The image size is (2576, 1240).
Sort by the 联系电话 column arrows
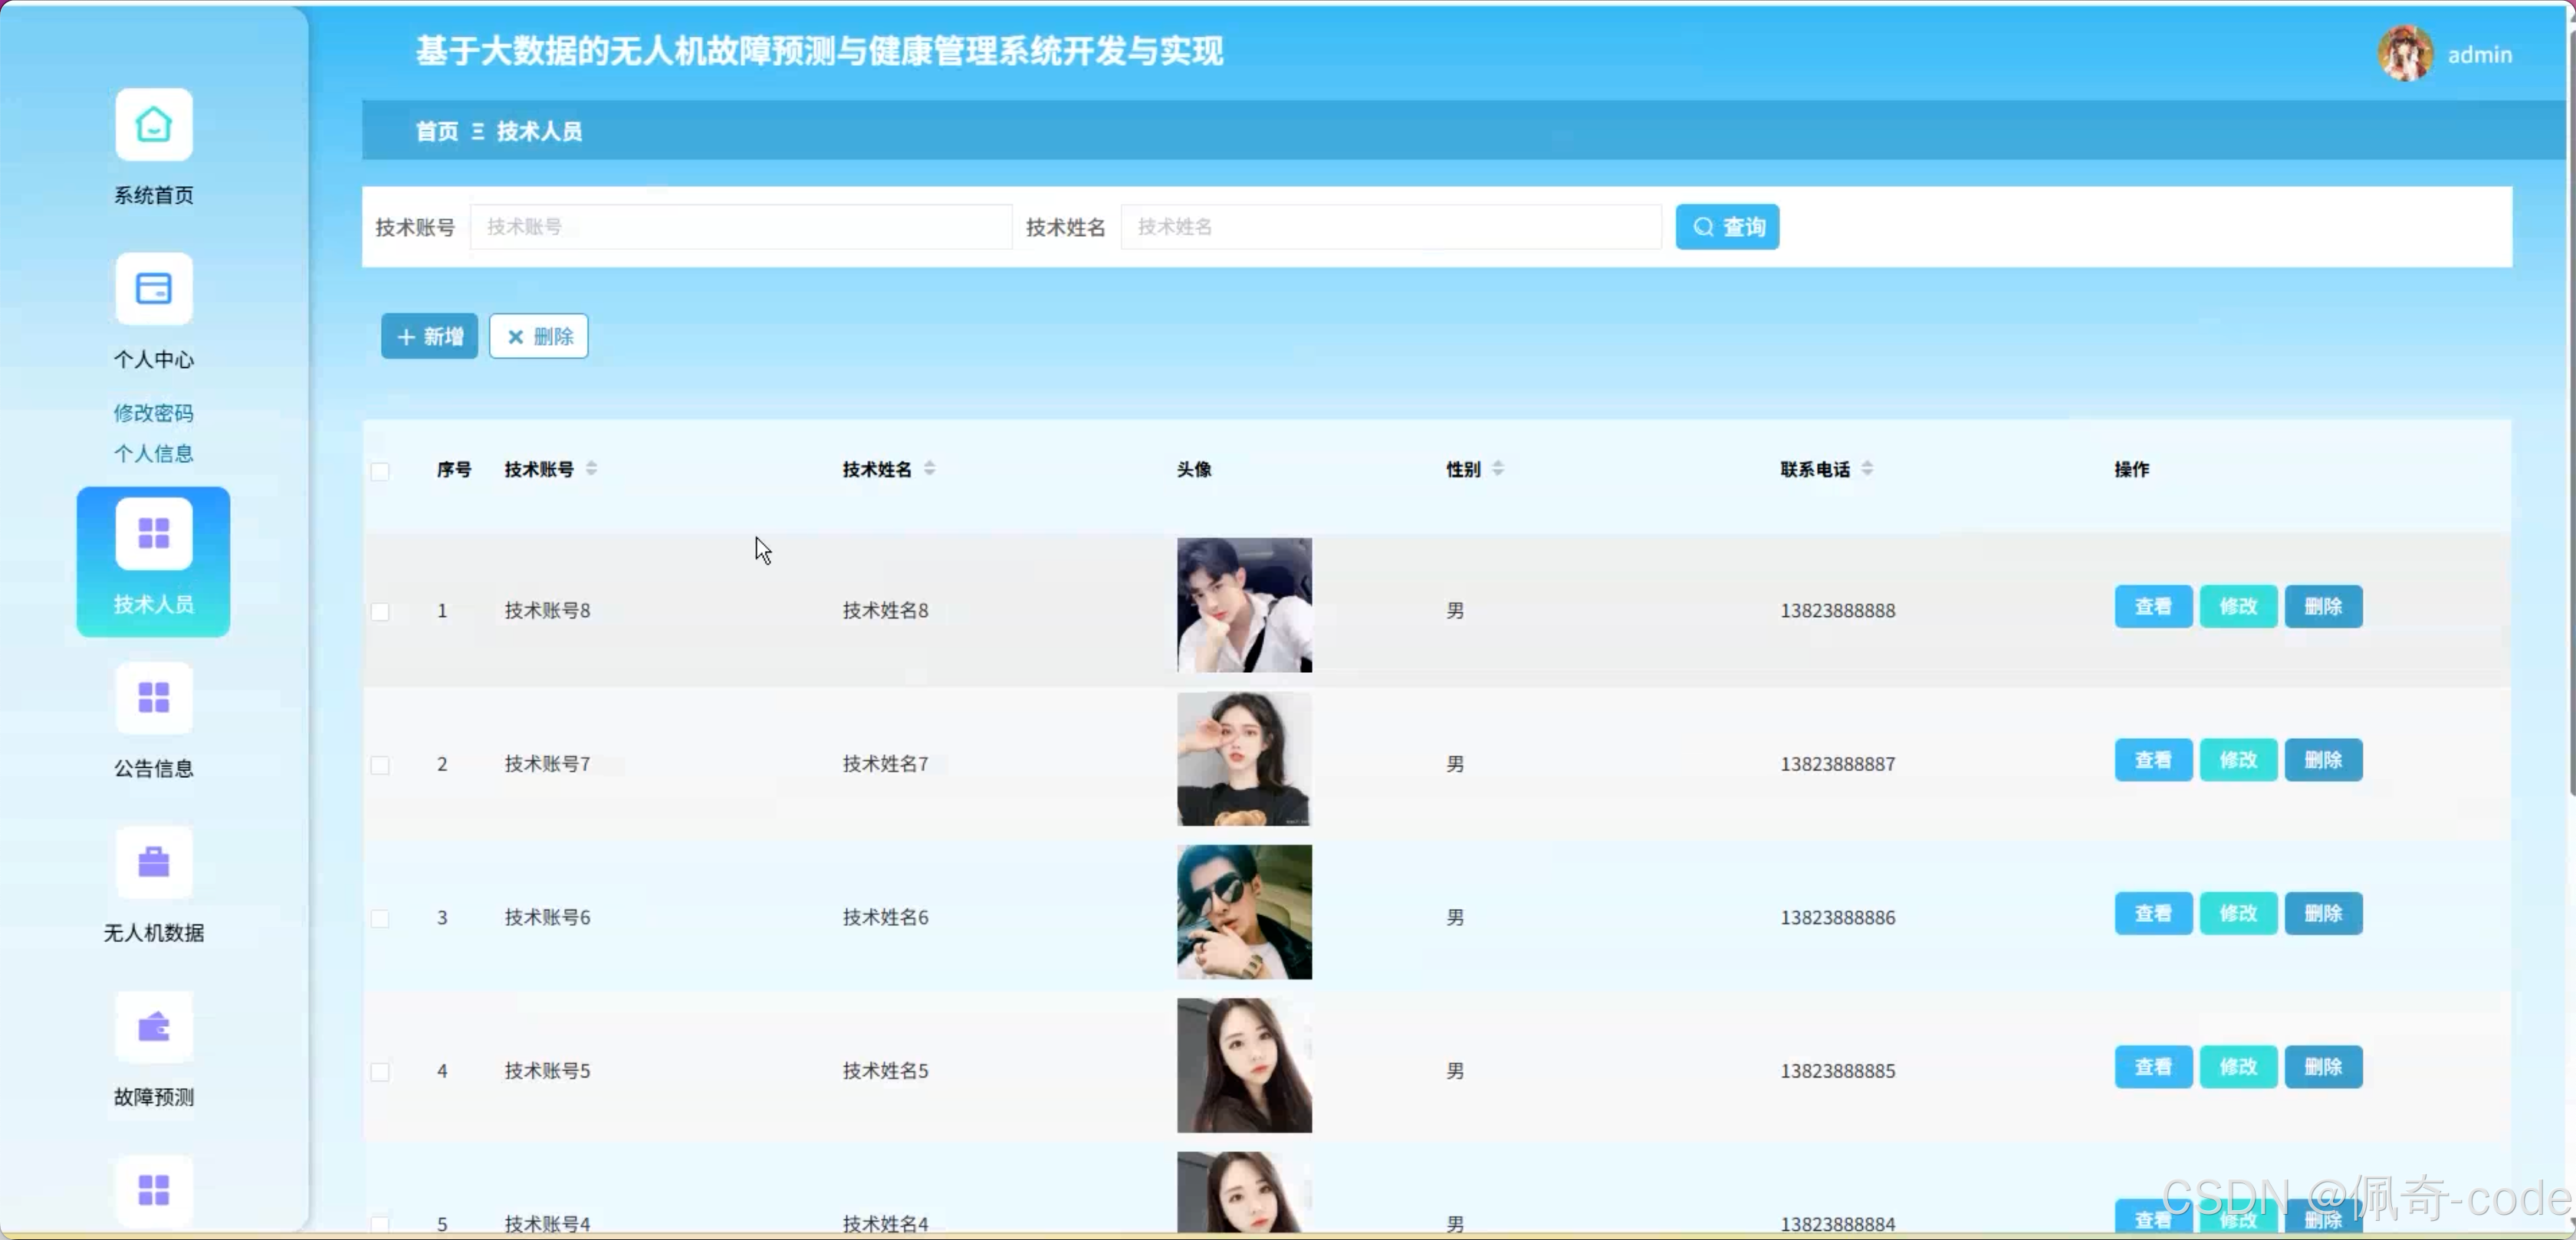1867,468
